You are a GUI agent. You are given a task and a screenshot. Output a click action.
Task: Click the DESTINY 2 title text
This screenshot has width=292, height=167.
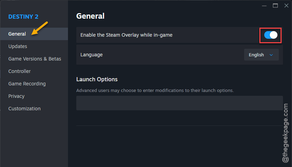coord(23,17)
